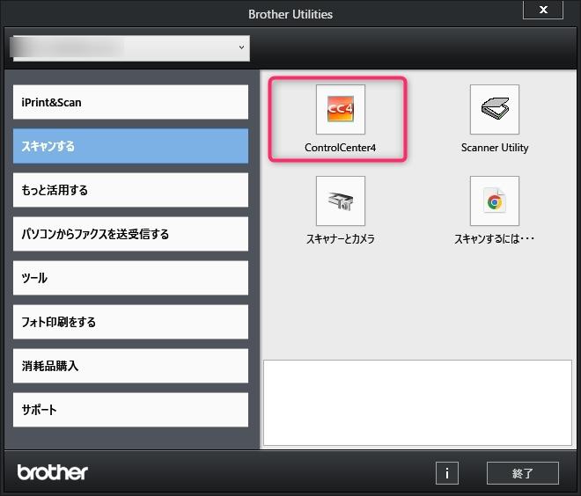Switch to the ツール category
The height and width of the screenshot is (496, 581).
tap(130, 278)
